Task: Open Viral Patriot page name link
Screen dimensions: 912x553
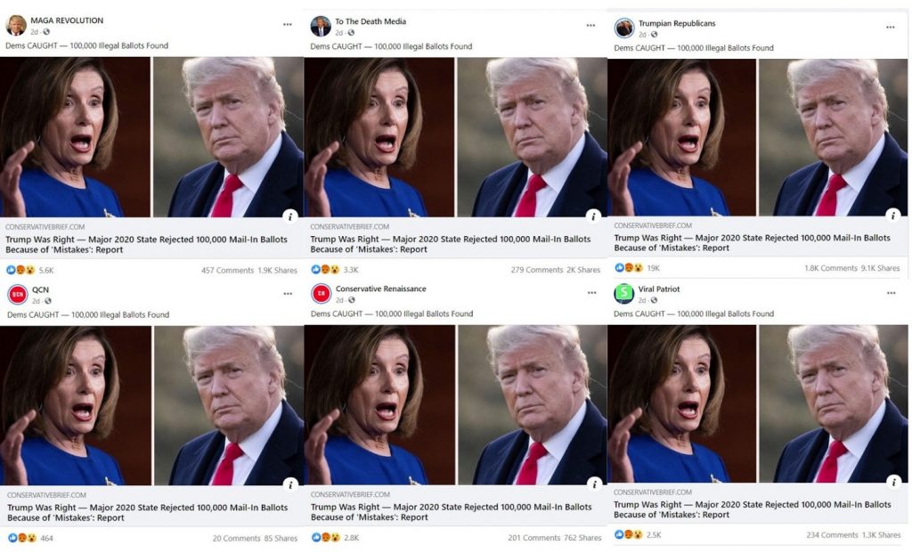Action: (x=658, y=289)
